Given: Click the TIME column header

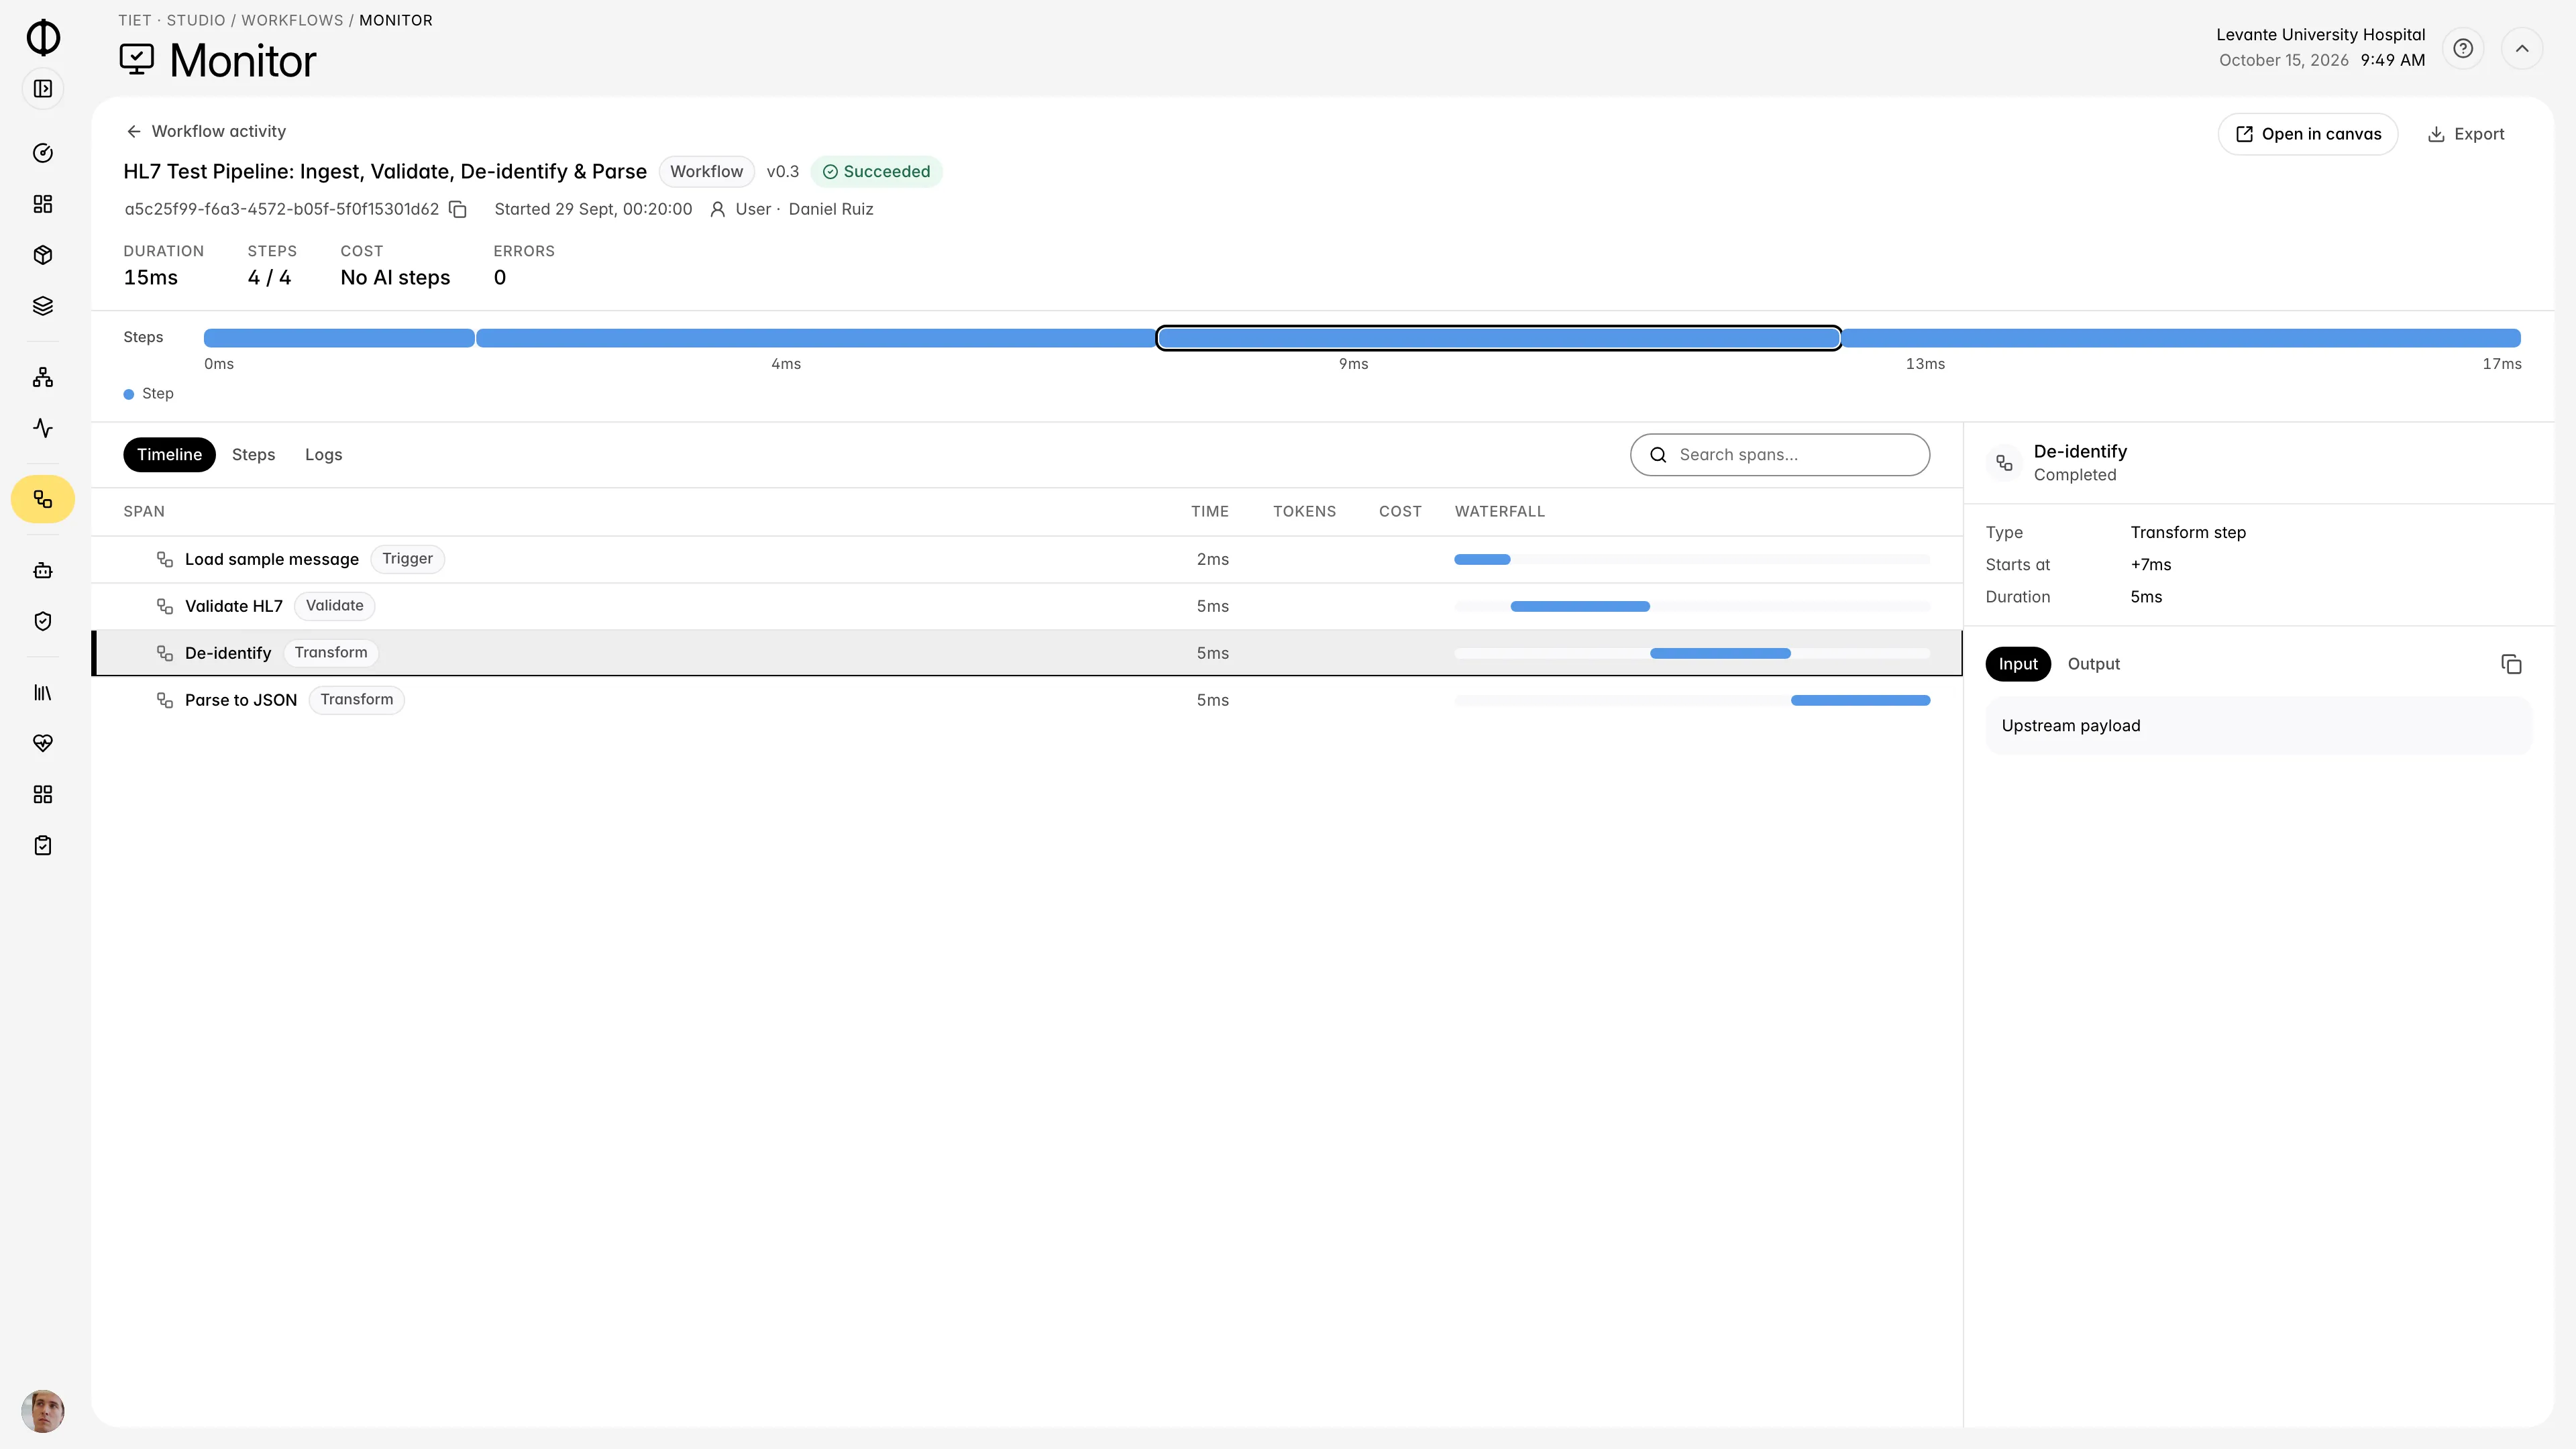Looking at the screenshot, I should pos(1210,511).
